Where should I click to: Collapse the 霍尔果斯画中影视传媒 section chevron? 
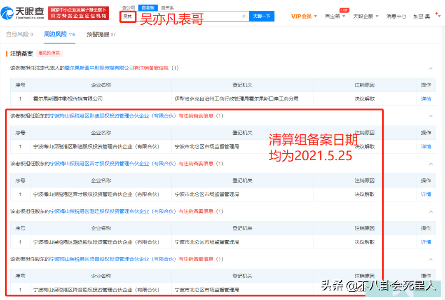[x=431, y=68]
